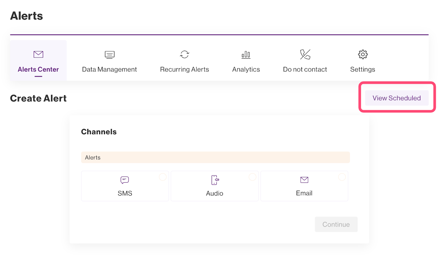Go to the Analytics tab
Image resolution: width=445 pixels, height=277 pixels.
click(x=246, y=69)
